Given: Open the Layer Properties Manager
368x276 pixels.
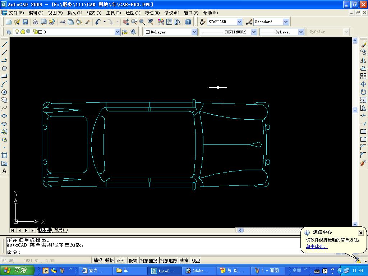Looking at the screenshot, I should point(9,32).
